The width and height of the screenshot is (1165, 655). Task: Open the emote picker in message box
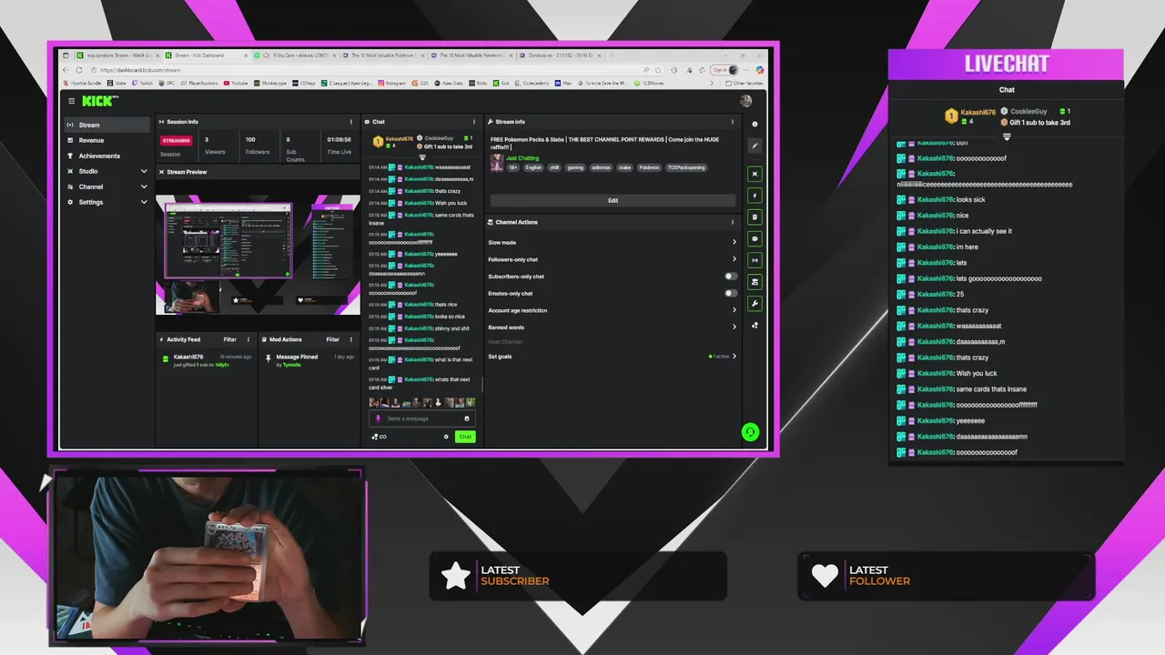pos(467,418)
